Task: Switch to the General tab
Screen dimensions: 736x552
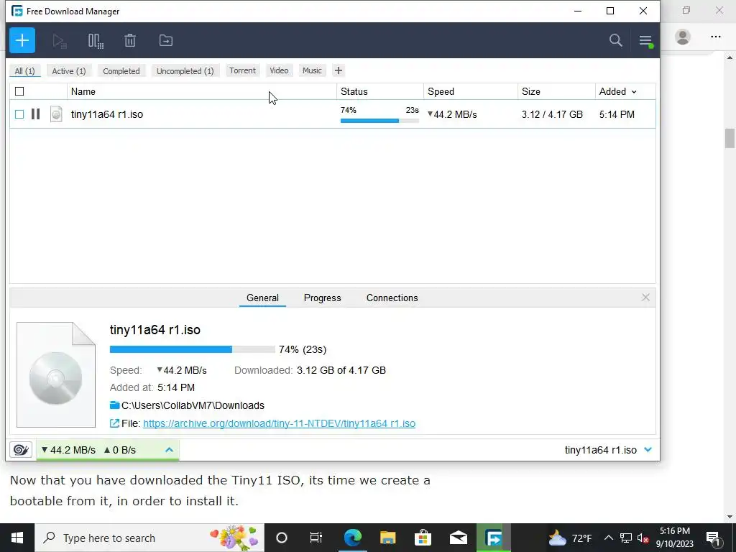Action: pos(262,298)
